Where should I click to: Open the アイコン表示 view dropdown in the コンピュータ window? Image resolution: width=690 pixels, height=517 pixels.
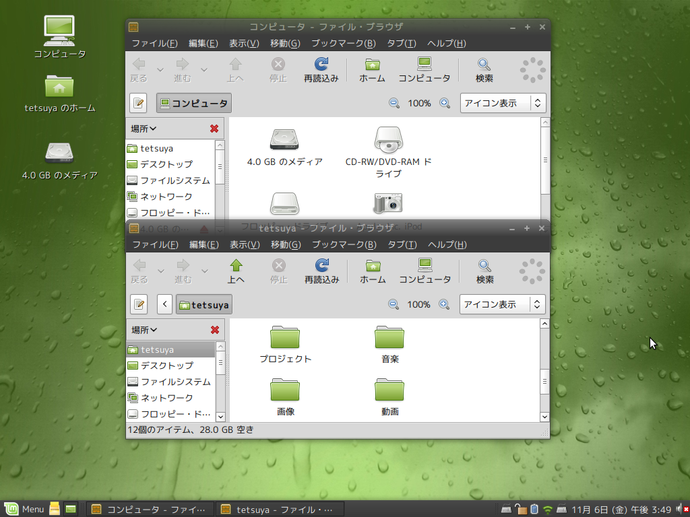click(x=503, y=103)
